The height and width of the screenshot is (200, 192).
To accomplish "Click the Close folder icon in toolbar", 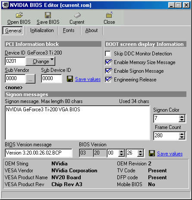I will 109,15.
